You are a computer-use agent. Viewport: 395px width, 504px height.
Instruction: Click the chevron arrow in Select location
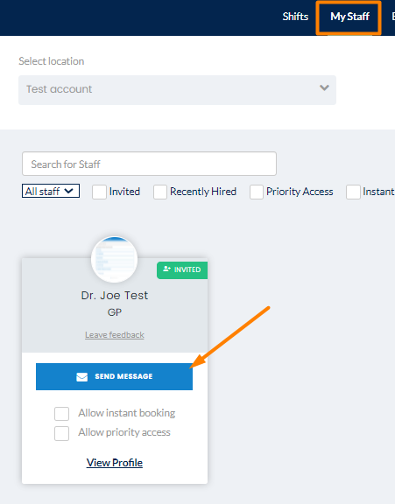click(x=324, y=87)
